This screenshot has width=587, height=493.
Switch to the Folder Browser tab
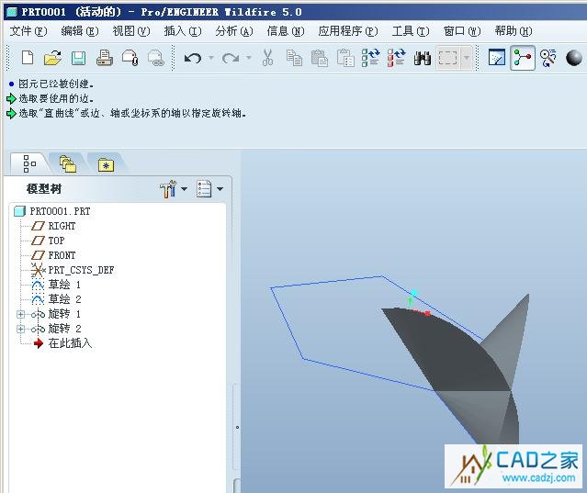click(67, 164)
